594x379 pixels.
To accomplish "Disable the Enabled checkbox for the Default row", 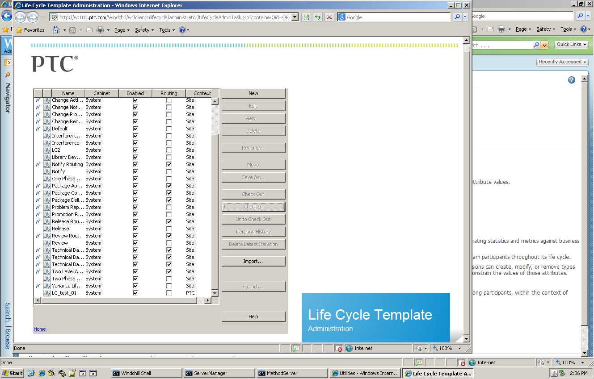I will point(135,129).
